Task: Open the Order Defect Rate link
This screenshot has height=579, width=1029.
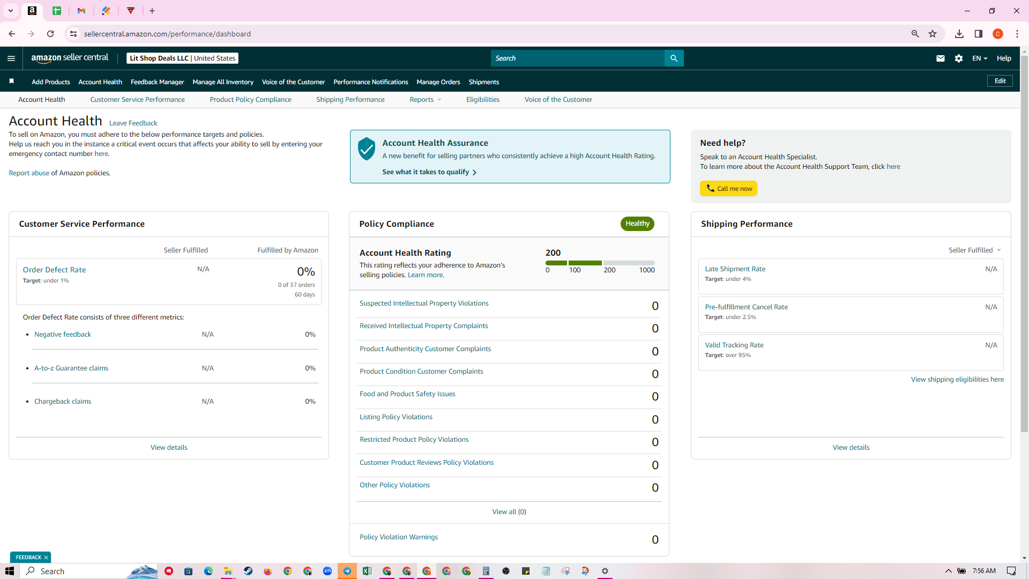Action: tap(54, 270)
